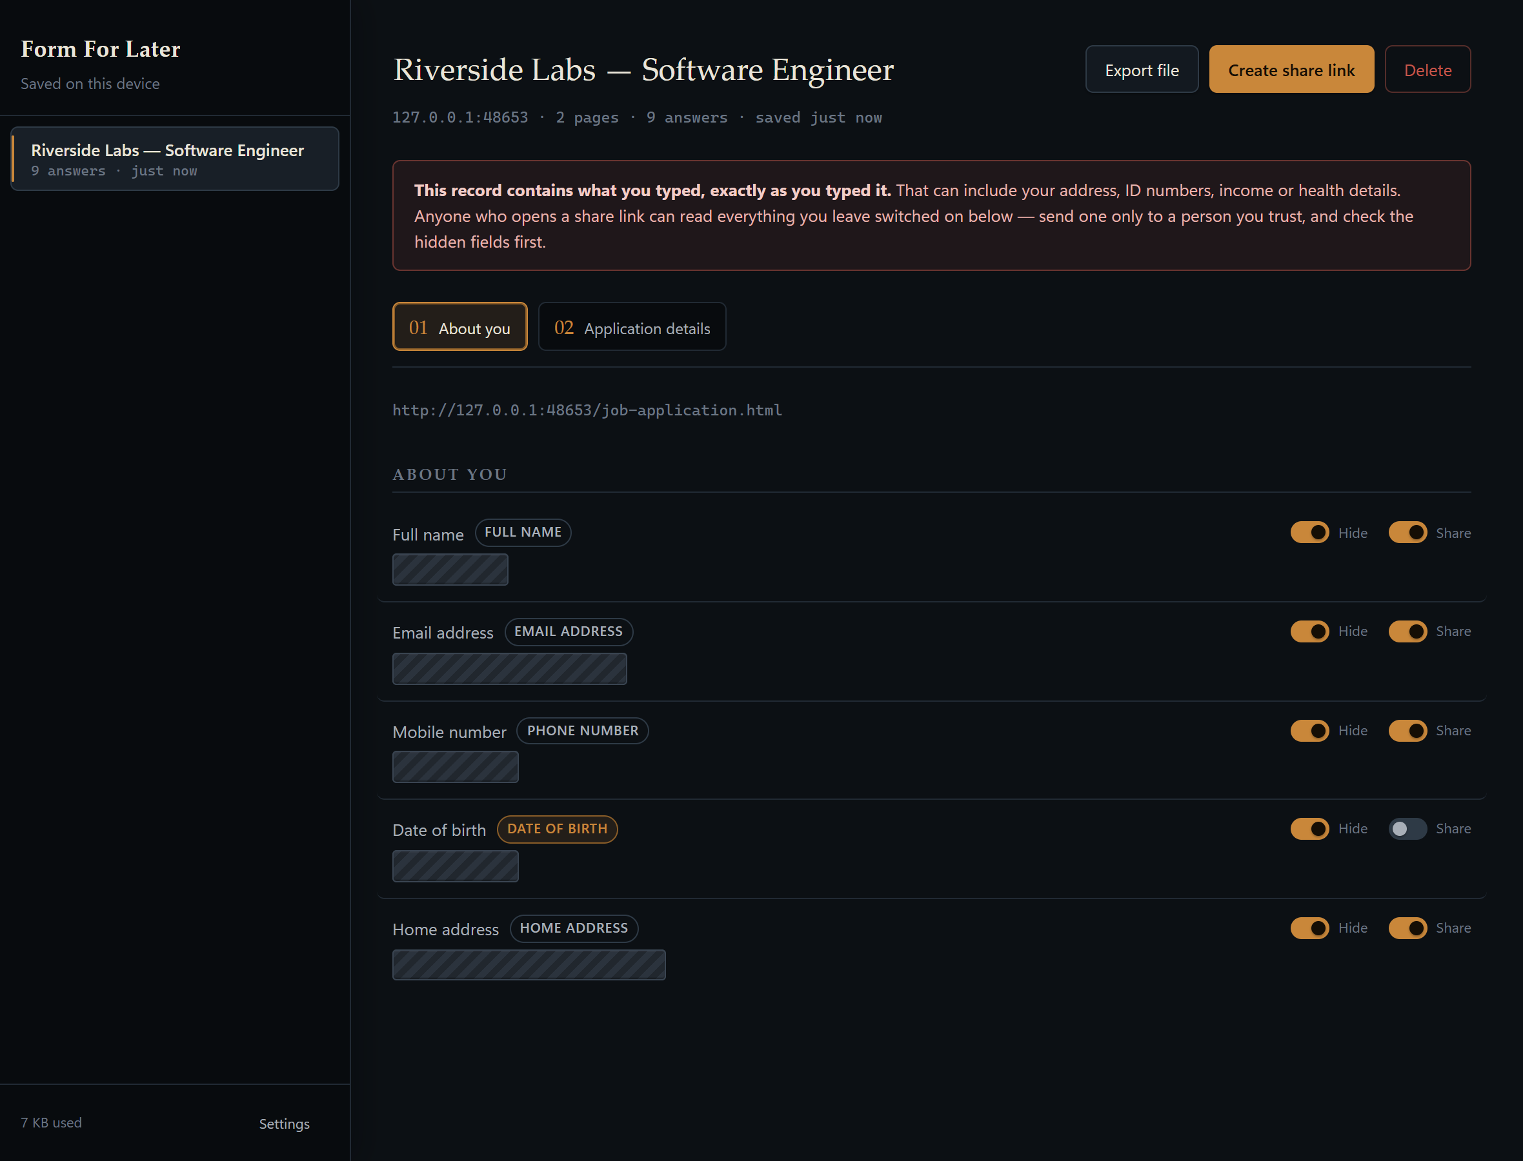Toggle Share switch for Email address
The image size is (1523, 1161).
tap(1407, 631)
